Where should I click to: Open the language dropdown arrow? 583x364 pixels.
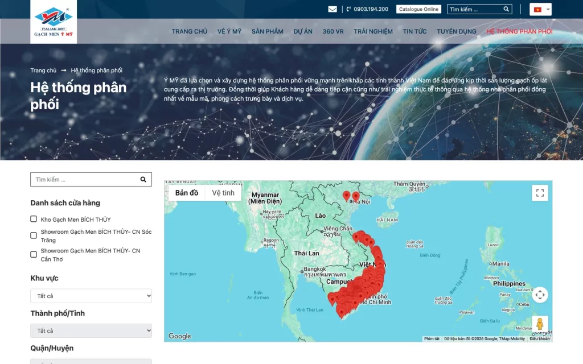click(548, 10)
